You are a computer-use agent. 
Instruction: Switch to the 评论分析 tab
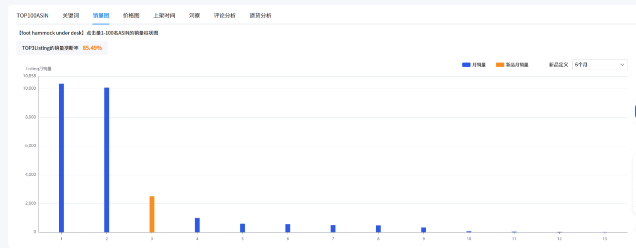click(x=224, y=16)
